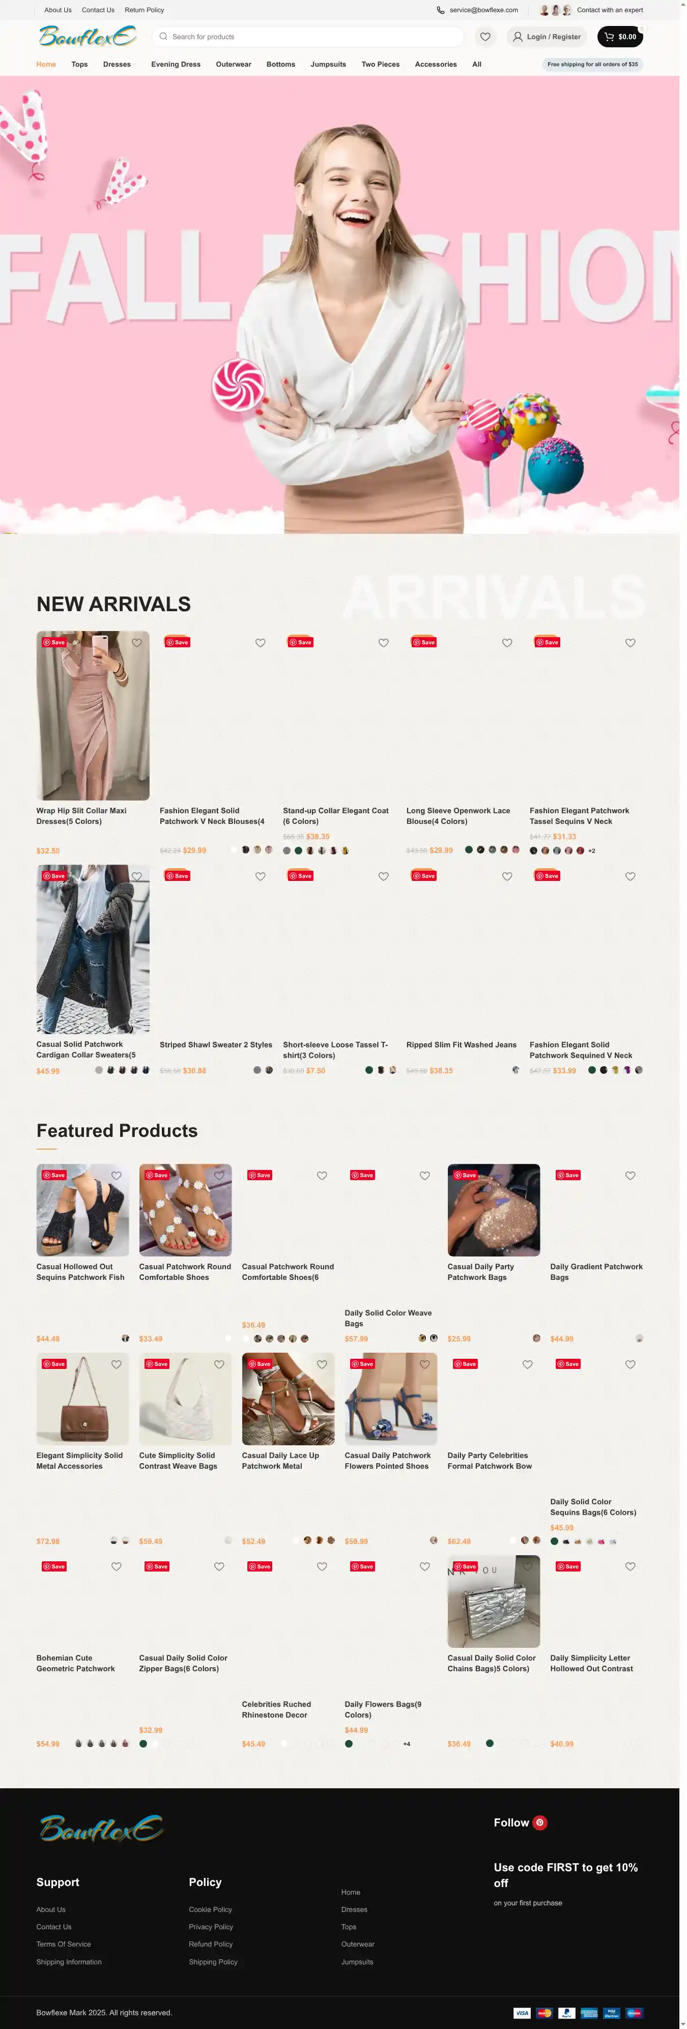Toggle wishlist heart on Wrap Hip Slit Maxi Dress

click(137, 644)
